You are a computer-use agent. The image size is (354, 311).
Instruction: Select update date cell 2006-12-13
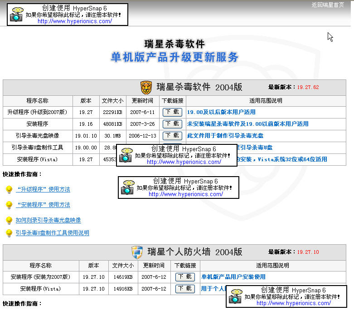click(x=142, y=136)
